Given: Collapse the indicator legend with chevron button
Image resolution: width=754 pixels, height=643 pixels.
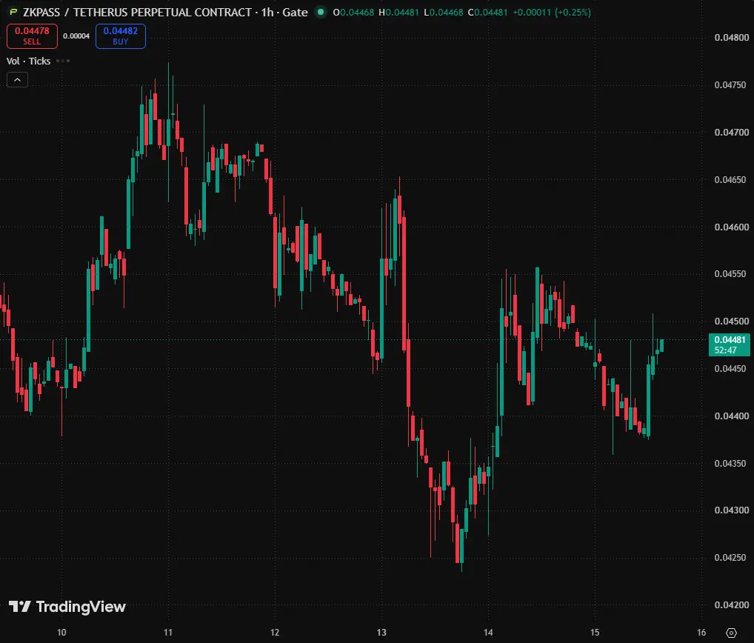Looking at the screenshot, I should (17, 80).
